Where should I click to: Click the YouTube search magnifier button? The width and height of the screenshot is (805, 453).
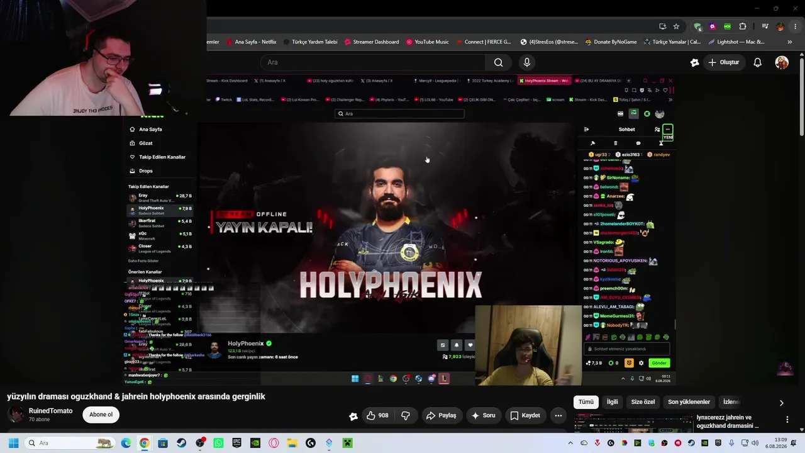(498, 62)
